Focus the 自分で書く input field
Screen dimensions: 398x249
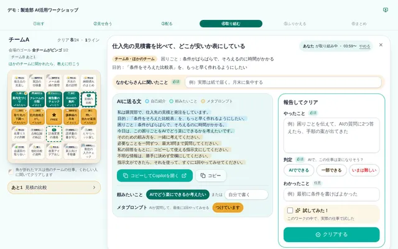pos(246,195)
